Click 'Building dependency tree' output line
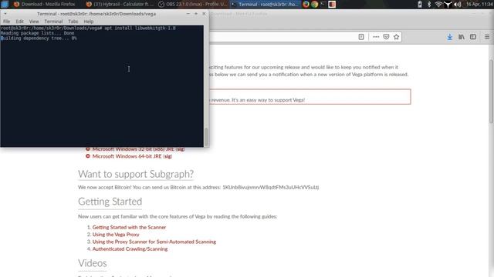 point(38,38)
